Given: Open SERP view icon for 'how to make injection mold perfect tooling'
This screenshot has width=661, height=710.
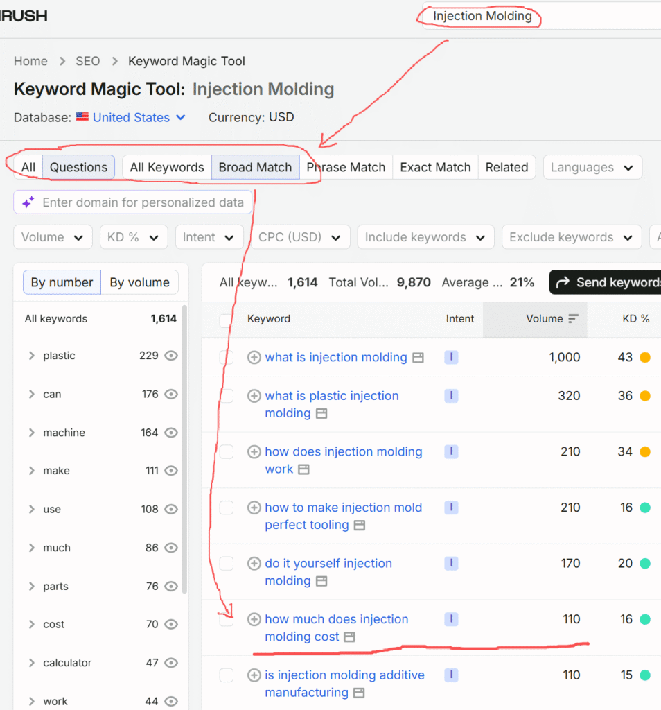Looking at the screenshot, I should [x=359, y=526].
